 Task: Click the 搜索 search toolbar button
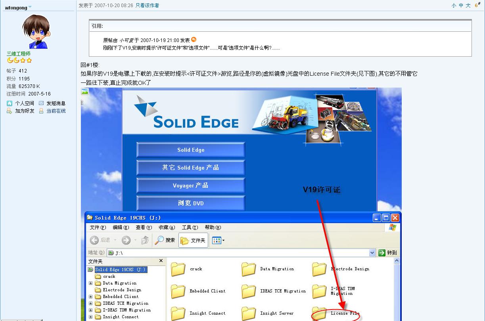[x=165, y=240]
